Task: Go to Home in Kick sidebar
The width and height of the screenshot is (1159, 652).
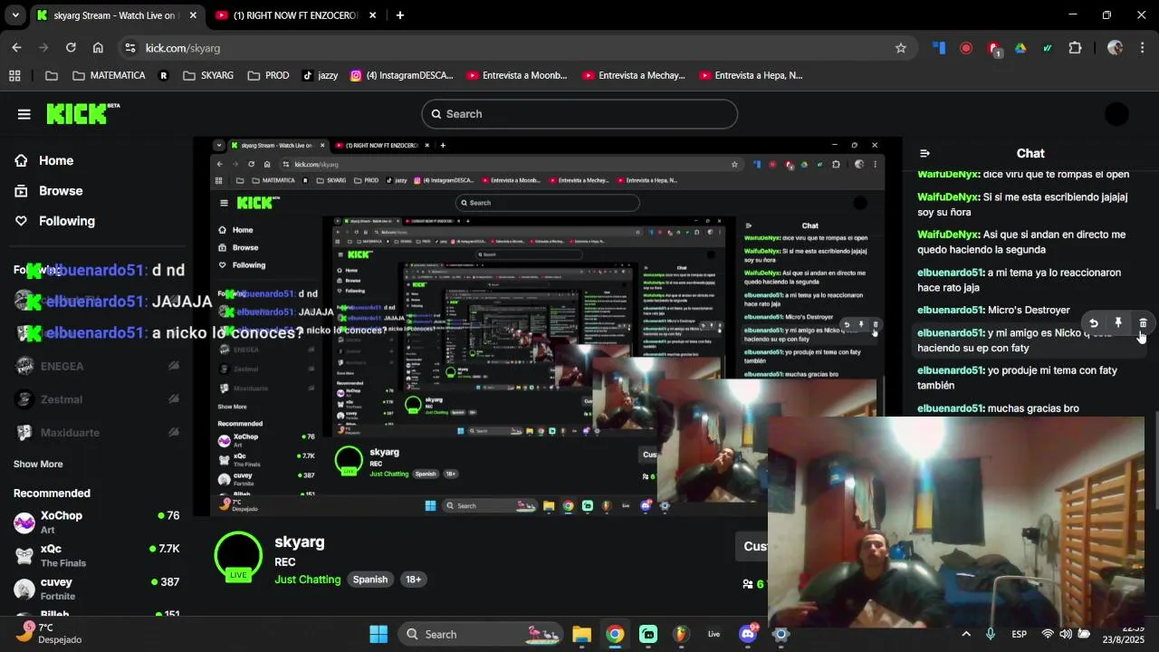Action: click(x=43, y=160)
